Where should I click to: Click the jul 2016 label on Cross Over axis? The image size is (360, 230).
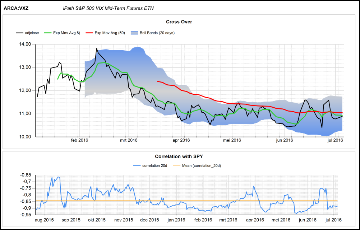[x=336, y=140]
